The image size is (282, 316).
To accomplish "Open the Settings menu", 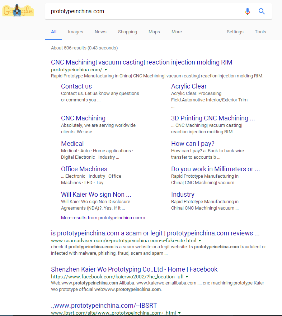I will (x=235, y=32).
